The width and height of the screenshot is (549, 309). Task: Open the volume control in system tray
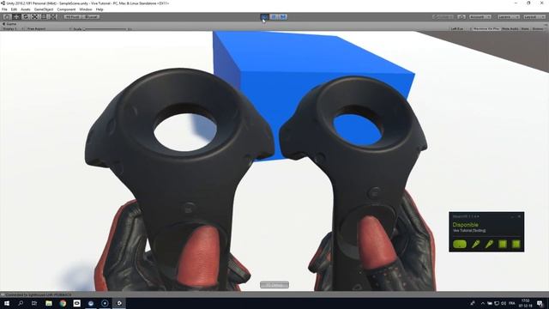click(504, 303)
